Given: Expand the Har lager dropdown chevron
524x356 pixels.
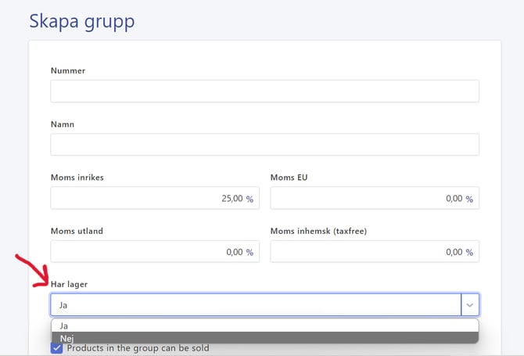Looking at the screenshot, I should tap(470, 305).
